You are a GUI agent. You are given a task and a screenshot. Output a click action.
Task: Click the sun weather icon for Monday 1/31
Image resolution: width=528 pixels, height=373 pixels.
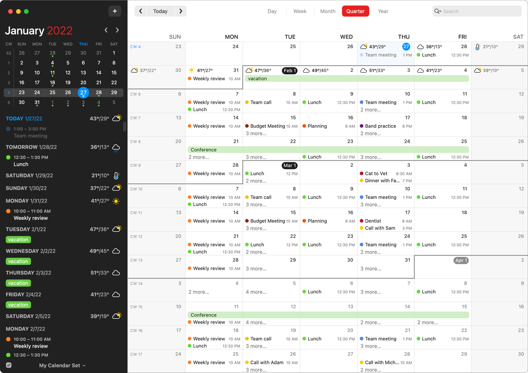coord(117,201)
